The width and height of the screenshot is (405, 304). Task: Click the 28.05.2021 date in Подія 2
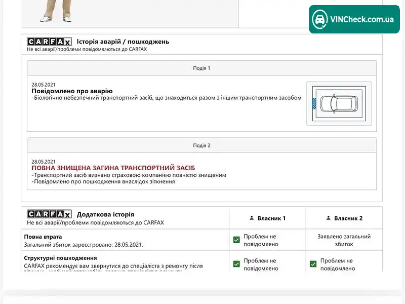click(x=44, y=162)
